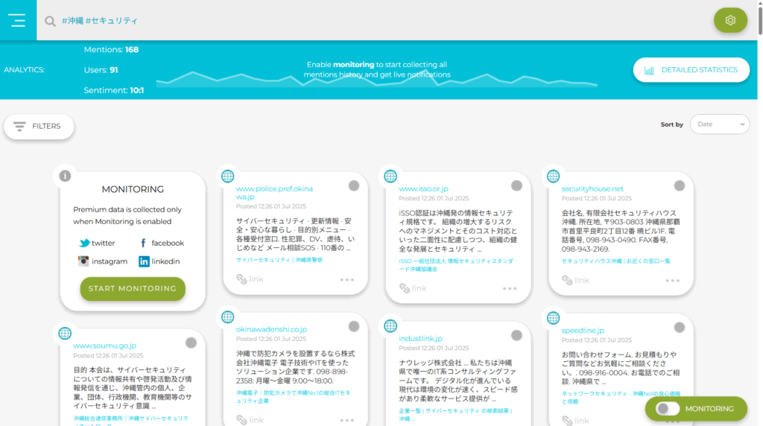Open the securityhouse.net link
Viewport: 763px width, 426px height.
(x=592, y=188)
